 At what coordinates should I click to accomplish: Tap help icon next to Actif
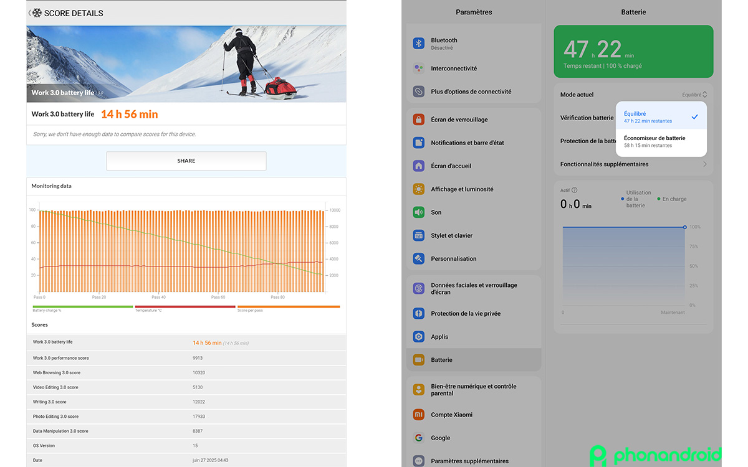574,191
